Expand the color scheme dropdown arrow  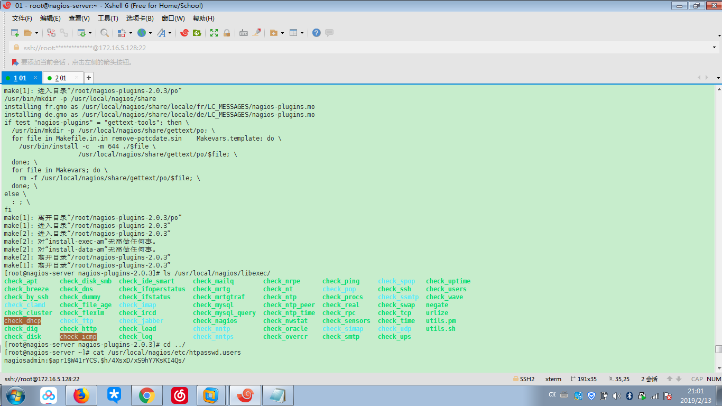tap(131, 33)
